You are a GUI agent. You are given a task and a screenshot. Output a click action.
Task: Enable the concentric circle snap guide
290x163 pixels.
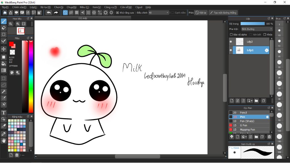pyautogui.click(x=94, y=12)
